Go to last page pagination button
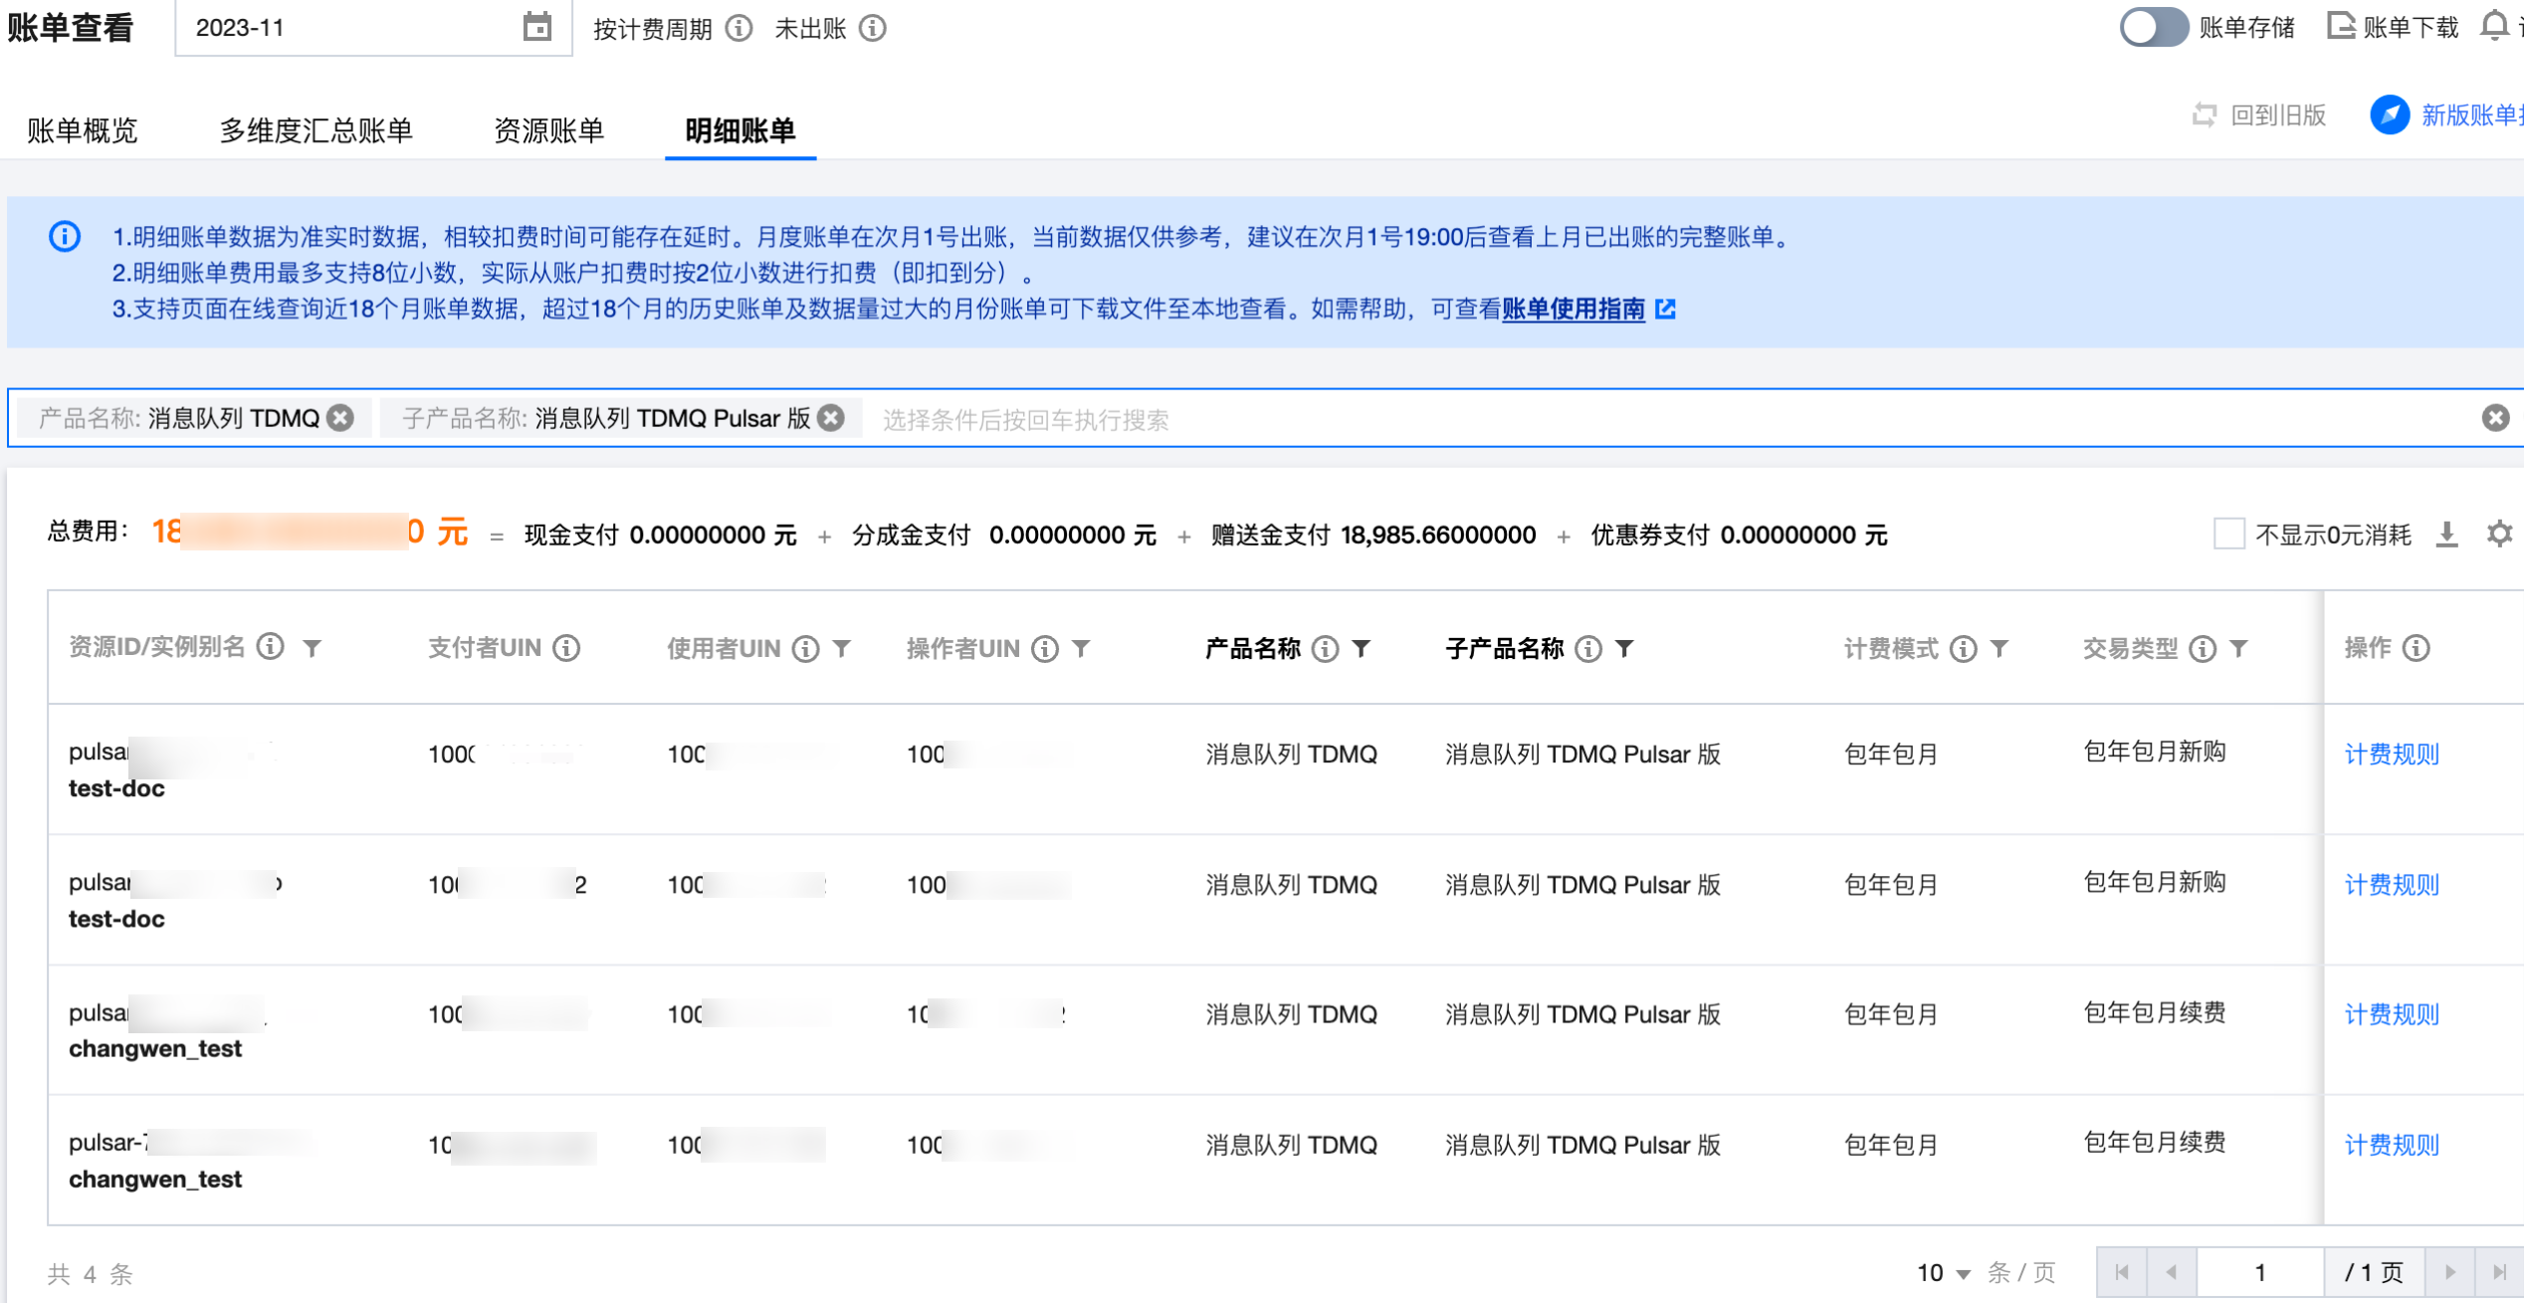The width and height of the screenshot is (2524, 1303). click(2499, 1272)
